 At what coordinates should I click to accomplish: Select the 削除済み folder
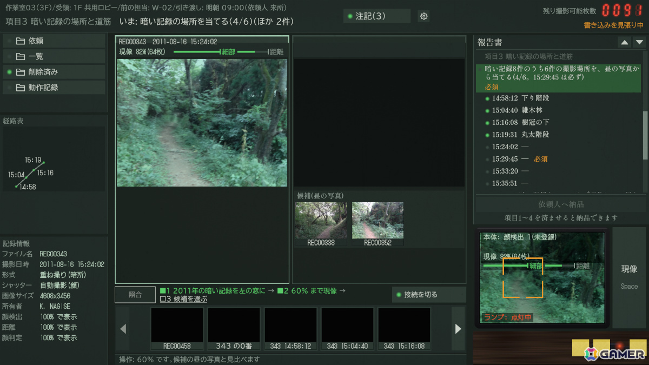coord(54,72)
